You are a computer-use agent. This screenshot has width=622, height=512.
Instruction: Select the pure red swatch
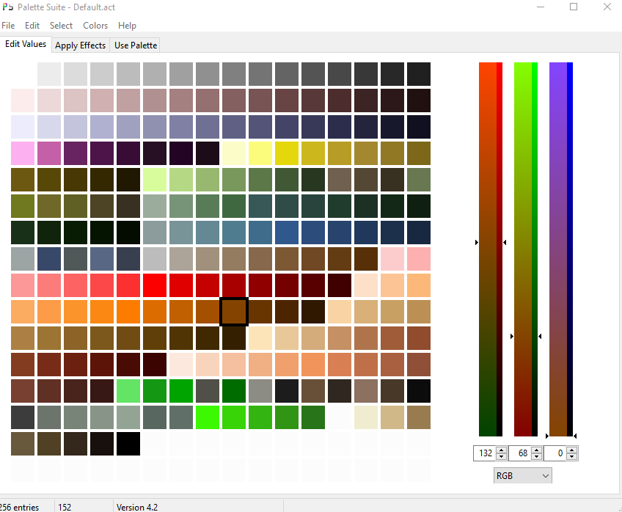point(155,285)
